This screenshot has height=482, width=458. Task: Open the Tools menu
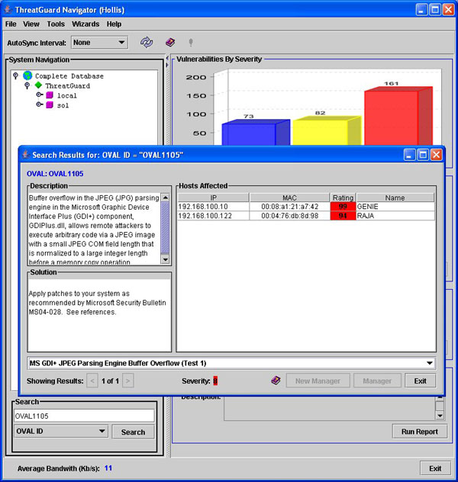[x=56, y=24]
